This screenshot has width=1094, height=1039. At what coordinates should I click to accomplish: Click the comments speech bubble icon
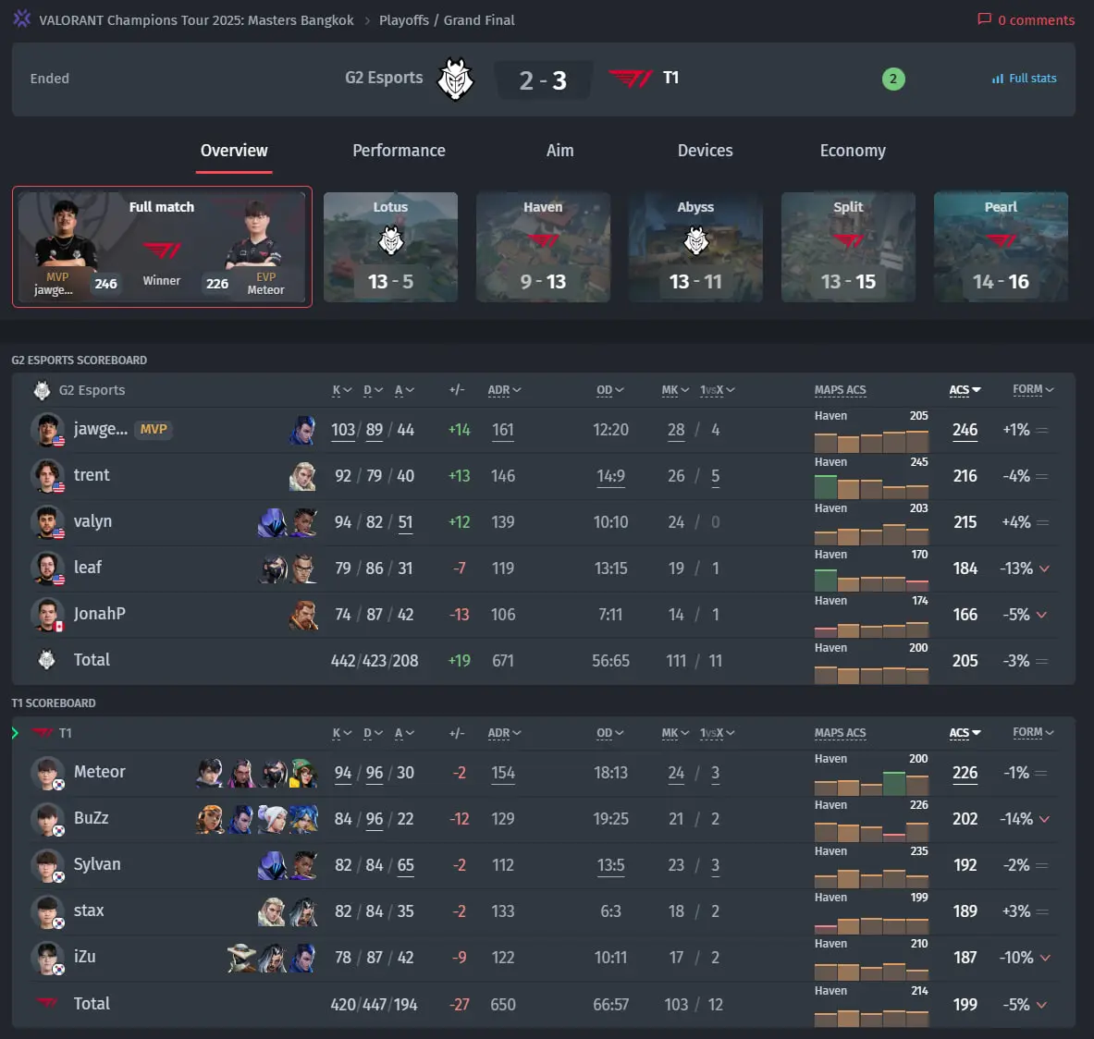coord(984,19)
